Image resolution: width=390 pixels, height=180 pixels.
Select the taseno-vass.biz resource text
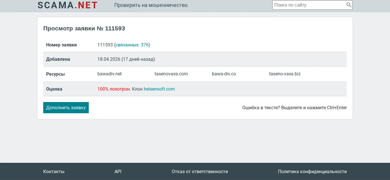285,74
